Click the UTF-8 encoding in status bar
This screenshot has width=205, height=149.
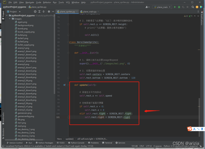[x=149, y=146]
